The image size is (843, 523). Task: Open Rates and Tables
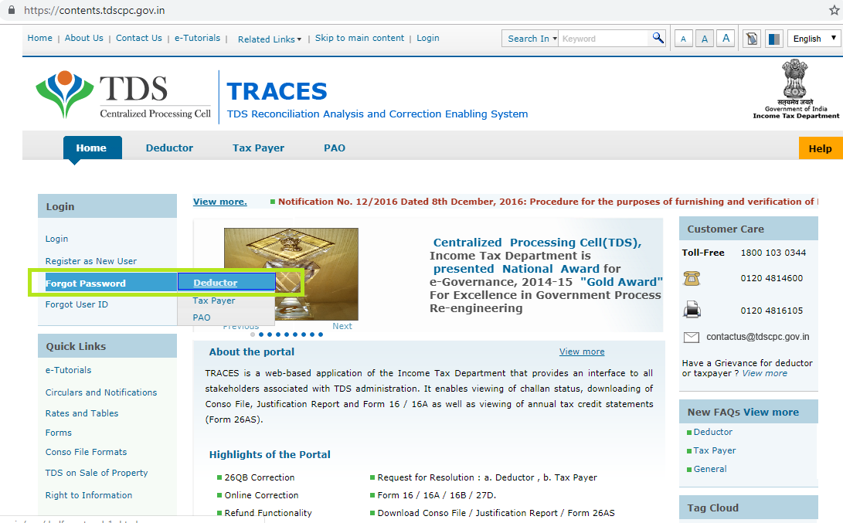coord(82,413)
